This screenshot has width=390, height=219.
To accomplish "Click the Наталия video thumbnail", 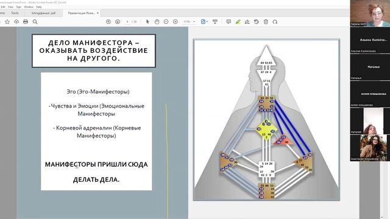I will [370, 121].
